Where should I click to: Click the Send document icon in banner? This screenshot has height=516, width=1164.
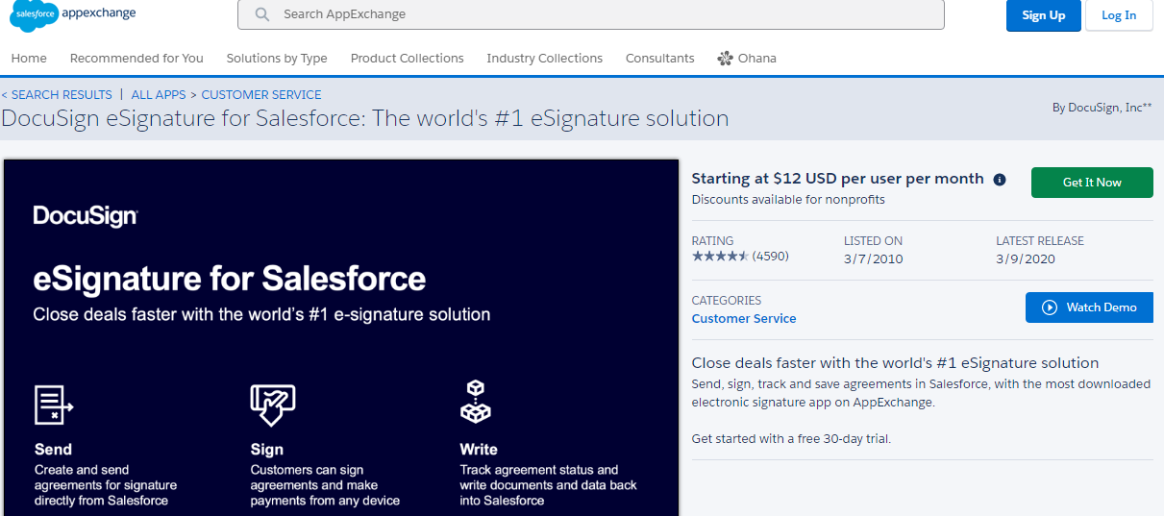(54, 404)
